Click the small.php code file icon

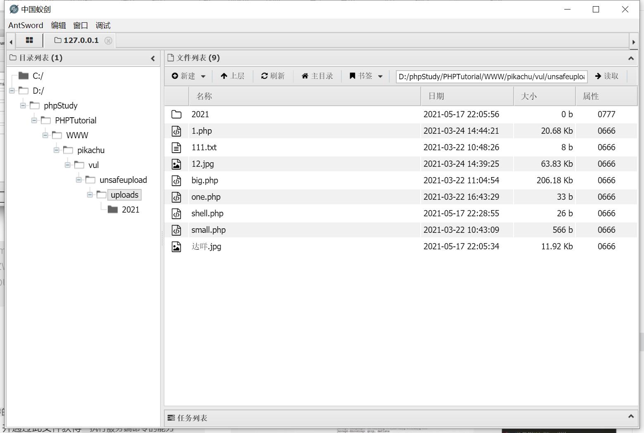pos(176,230)
